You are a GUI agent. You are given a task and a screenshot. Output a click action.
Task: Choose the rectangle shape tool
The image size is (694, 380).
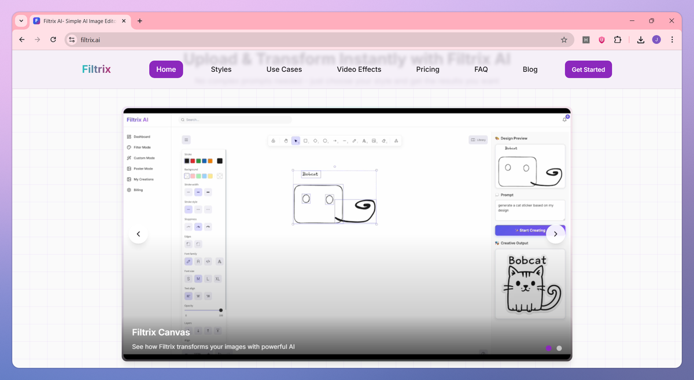pos(305,141)
